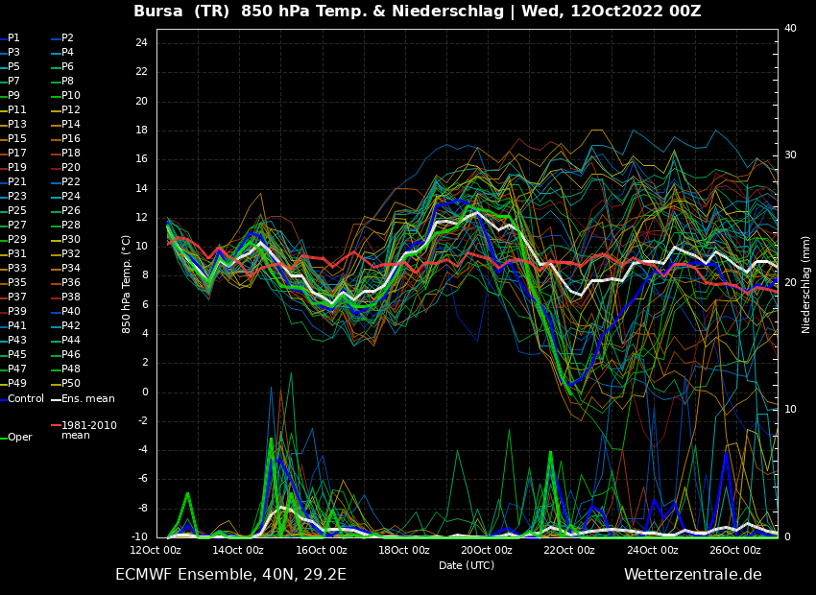The image size is (816, 595).
Task: Select the P25 legend entry
Action: coord(13,210)
